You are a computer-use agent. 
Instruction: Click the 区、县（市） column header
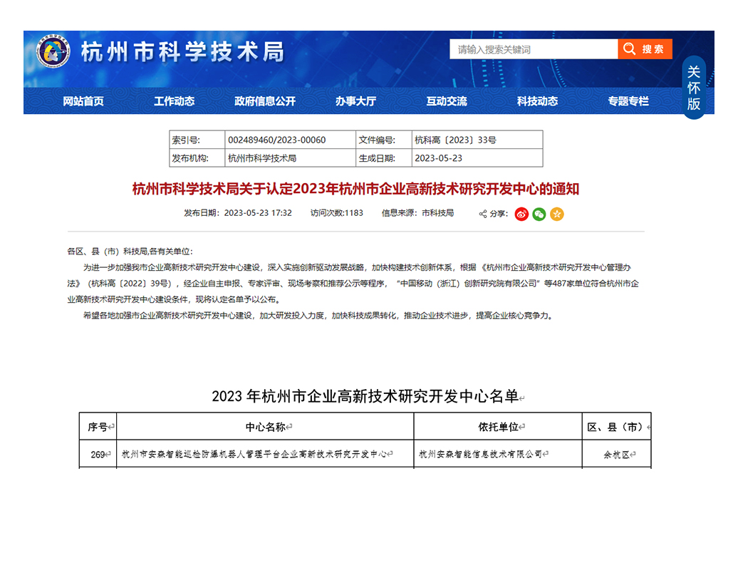[617, 427]
